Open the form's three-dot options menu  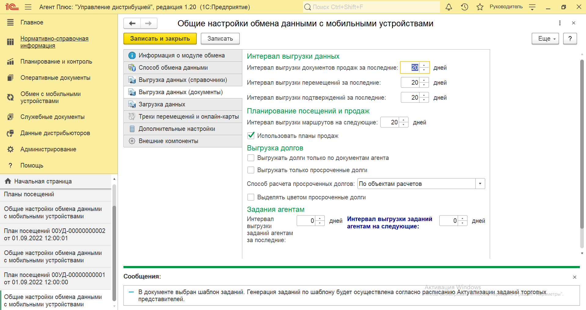coord(560,23)
